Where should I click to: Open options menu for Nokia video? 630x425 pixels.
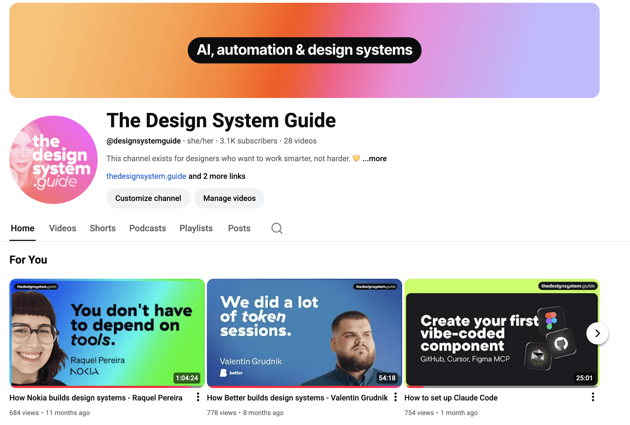coord(198,397)
